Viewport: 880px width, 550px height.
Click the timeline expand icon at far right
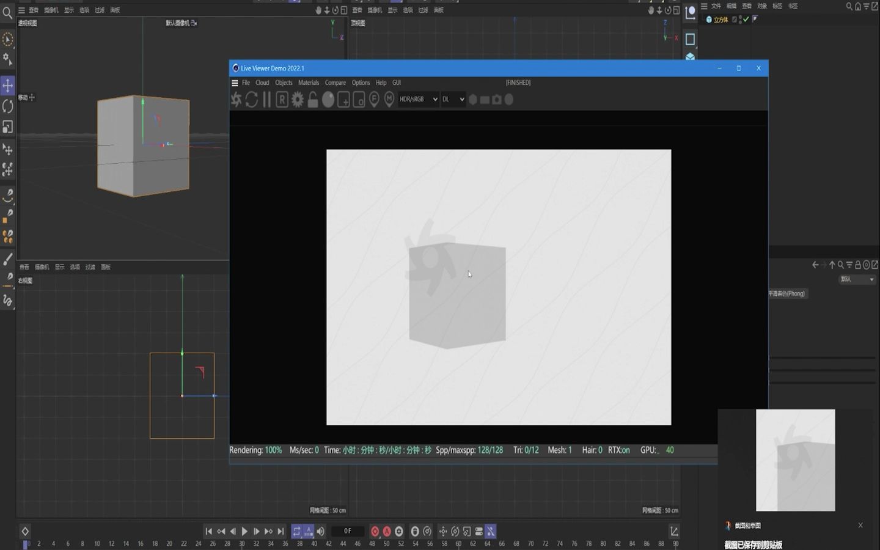(674, 532)
